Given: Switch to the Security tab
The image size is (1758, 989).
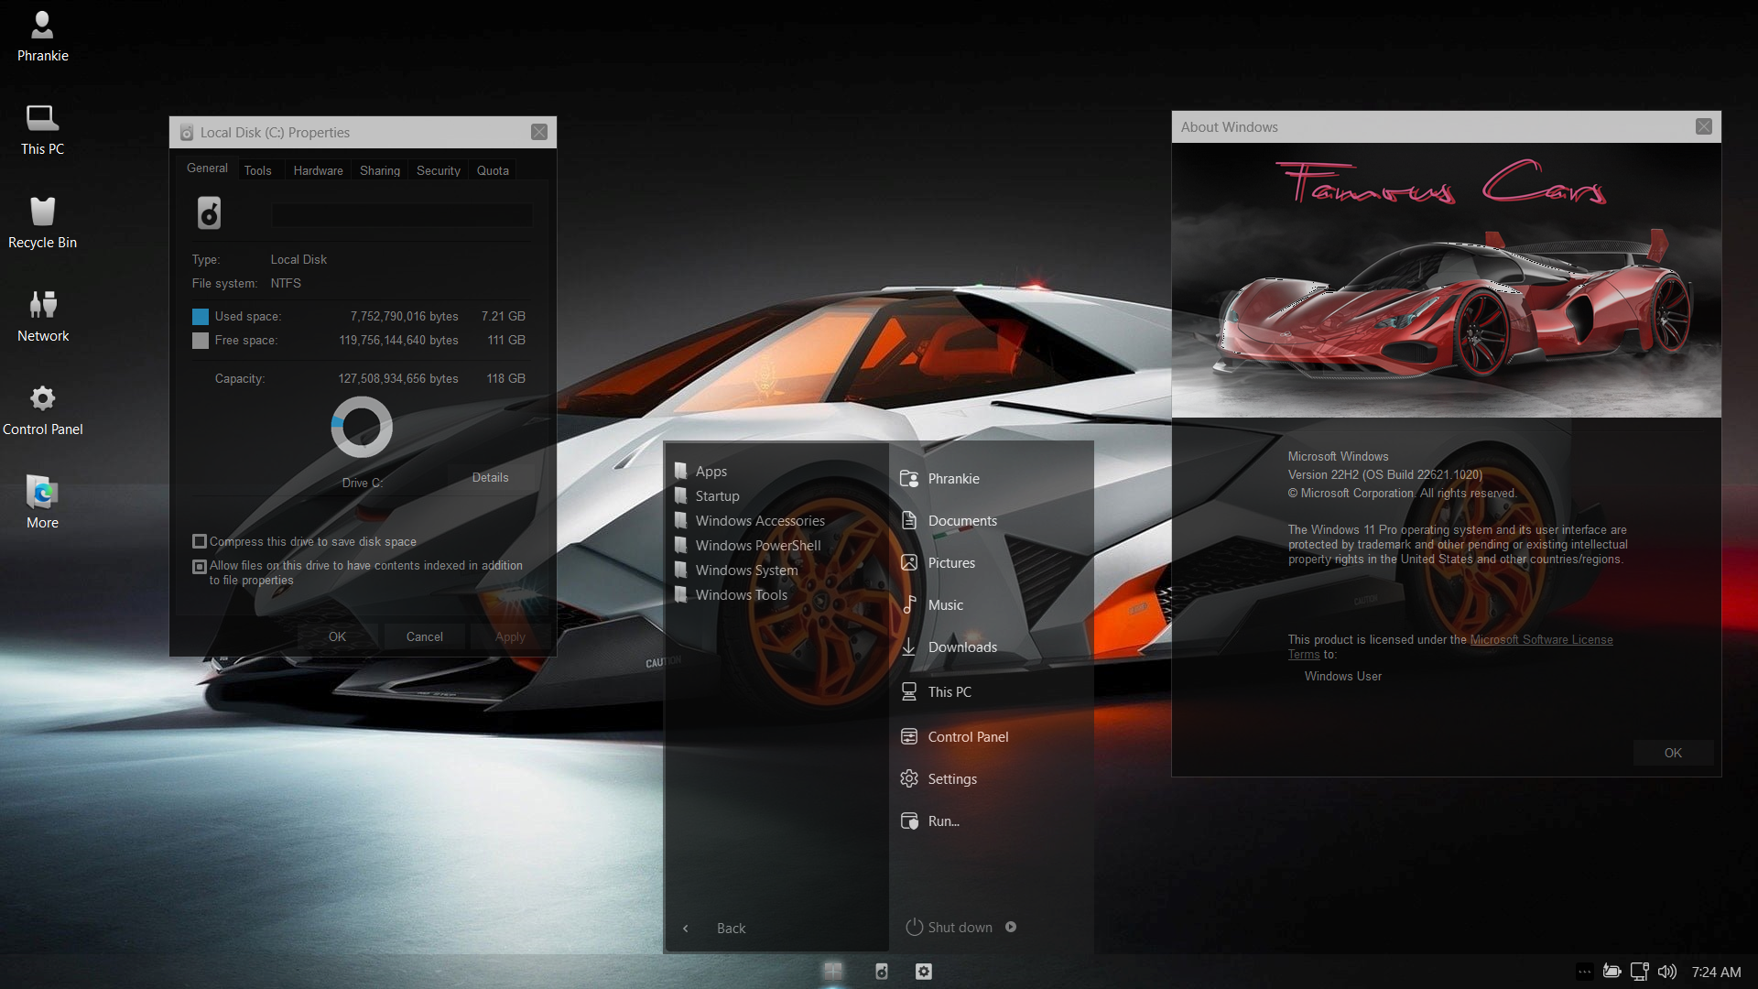Looking at the screenshot, I should (x=438, y=171).
